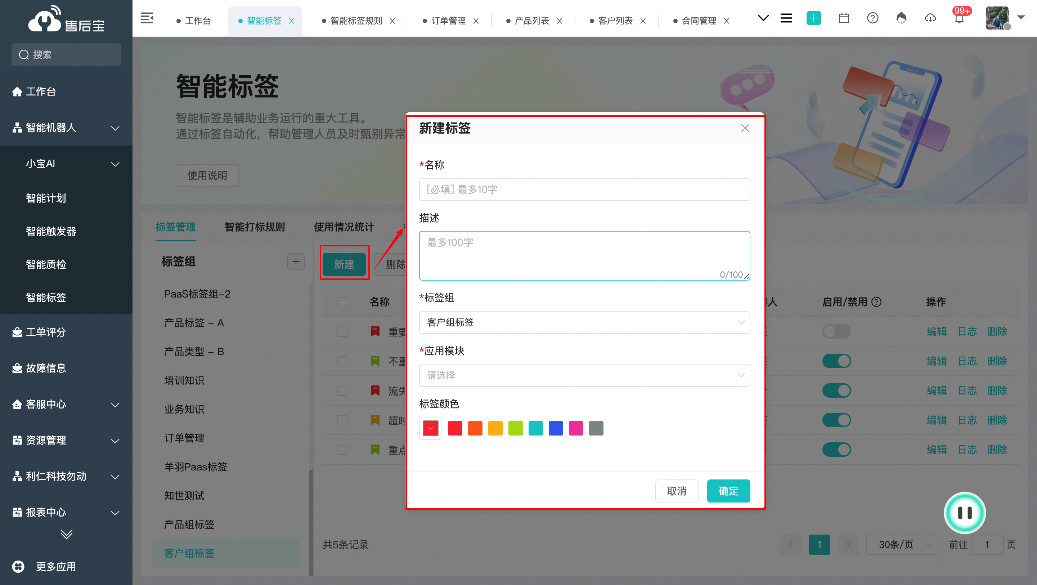Viewport: 1037px width, 585px height.
Task: Open the three-line list menu icon
Action: [786, 18]
